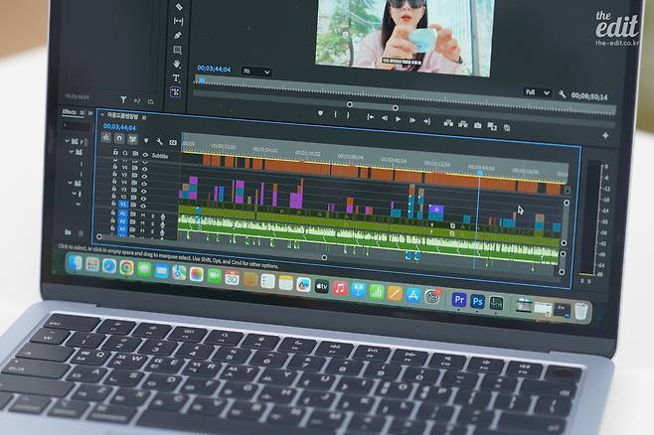
Task: Click the Program Monitor scrub bar
Action: [398, 86]
